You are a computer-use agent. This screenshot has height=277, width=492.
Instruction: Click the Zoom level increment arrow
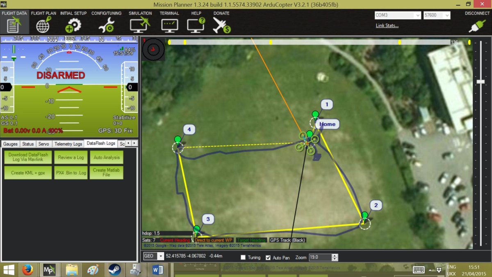pyautogui.click(x=335, y=256)
